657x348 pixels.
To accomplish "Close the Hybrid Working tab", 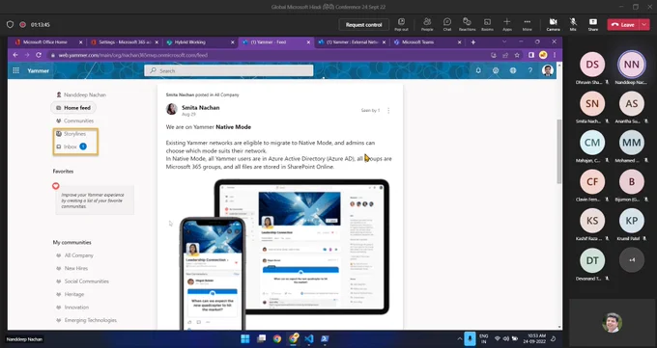I will 233,42.
